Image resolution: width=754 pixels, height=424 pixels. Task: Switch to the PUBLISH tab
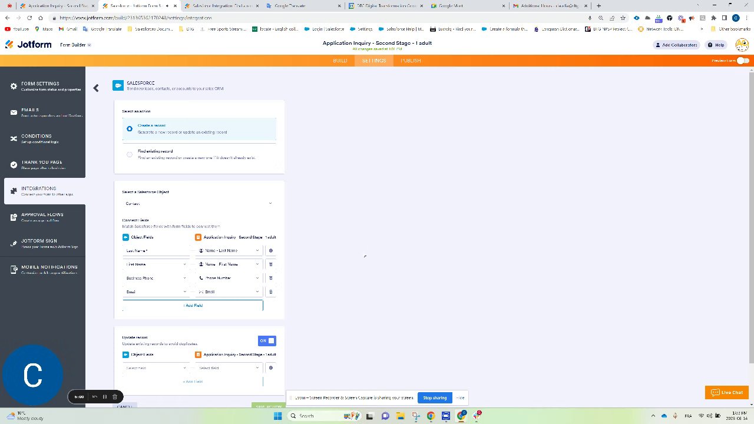(x=411, y=61)
